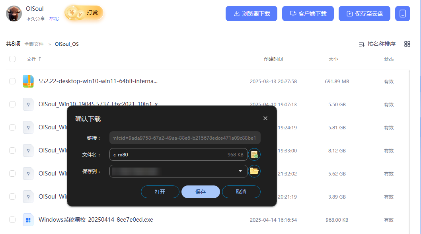This screenshot has height=234, width=421.
Task: Click the rename file icon beside 文件名 field
Action: pos(254,154)
